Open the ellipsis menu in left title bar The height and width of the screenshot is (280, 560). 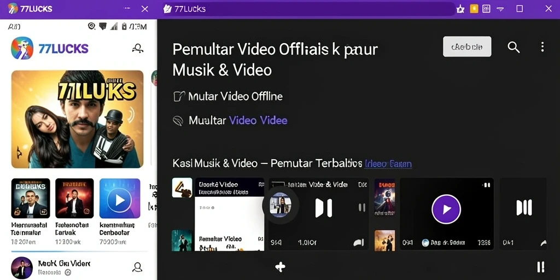[x=127, y=8]
